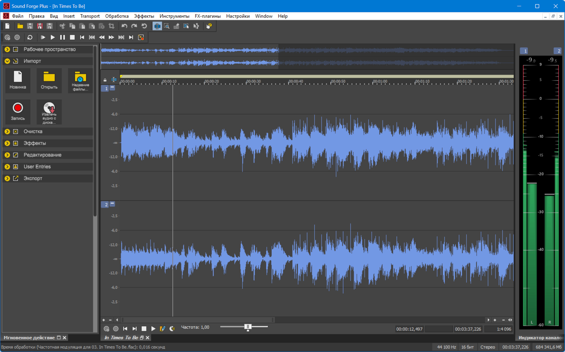The width and height of the screenshot is (565, 352).
Task: Open the Инструменты menu
Action: [174, 16]
